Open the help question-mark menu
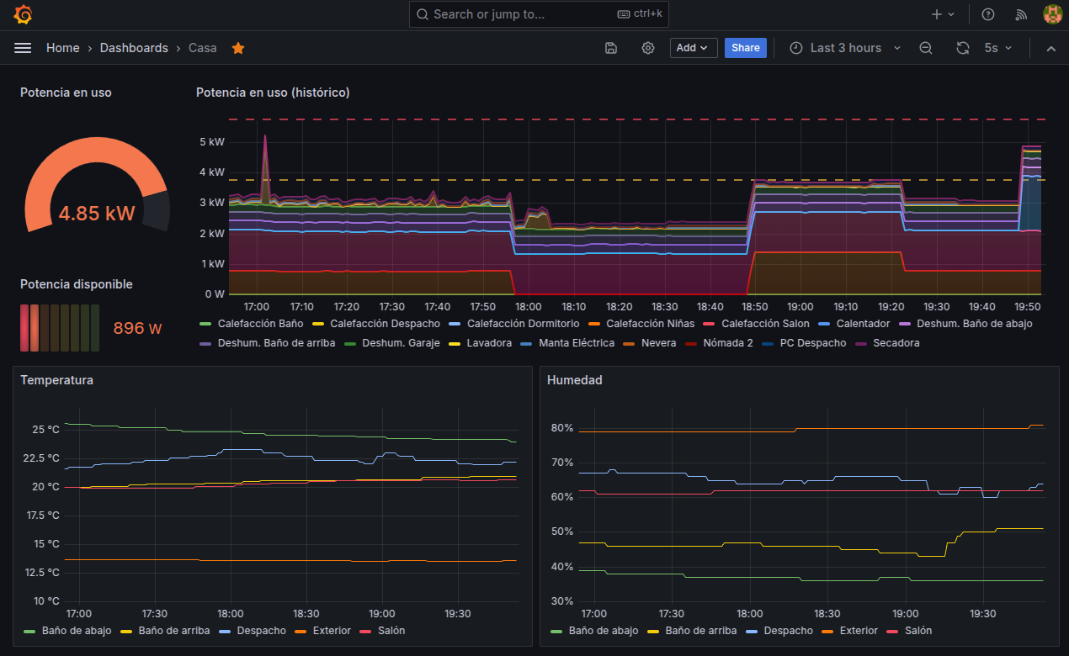Viewport: 1069px width, 656px height. 988,14
